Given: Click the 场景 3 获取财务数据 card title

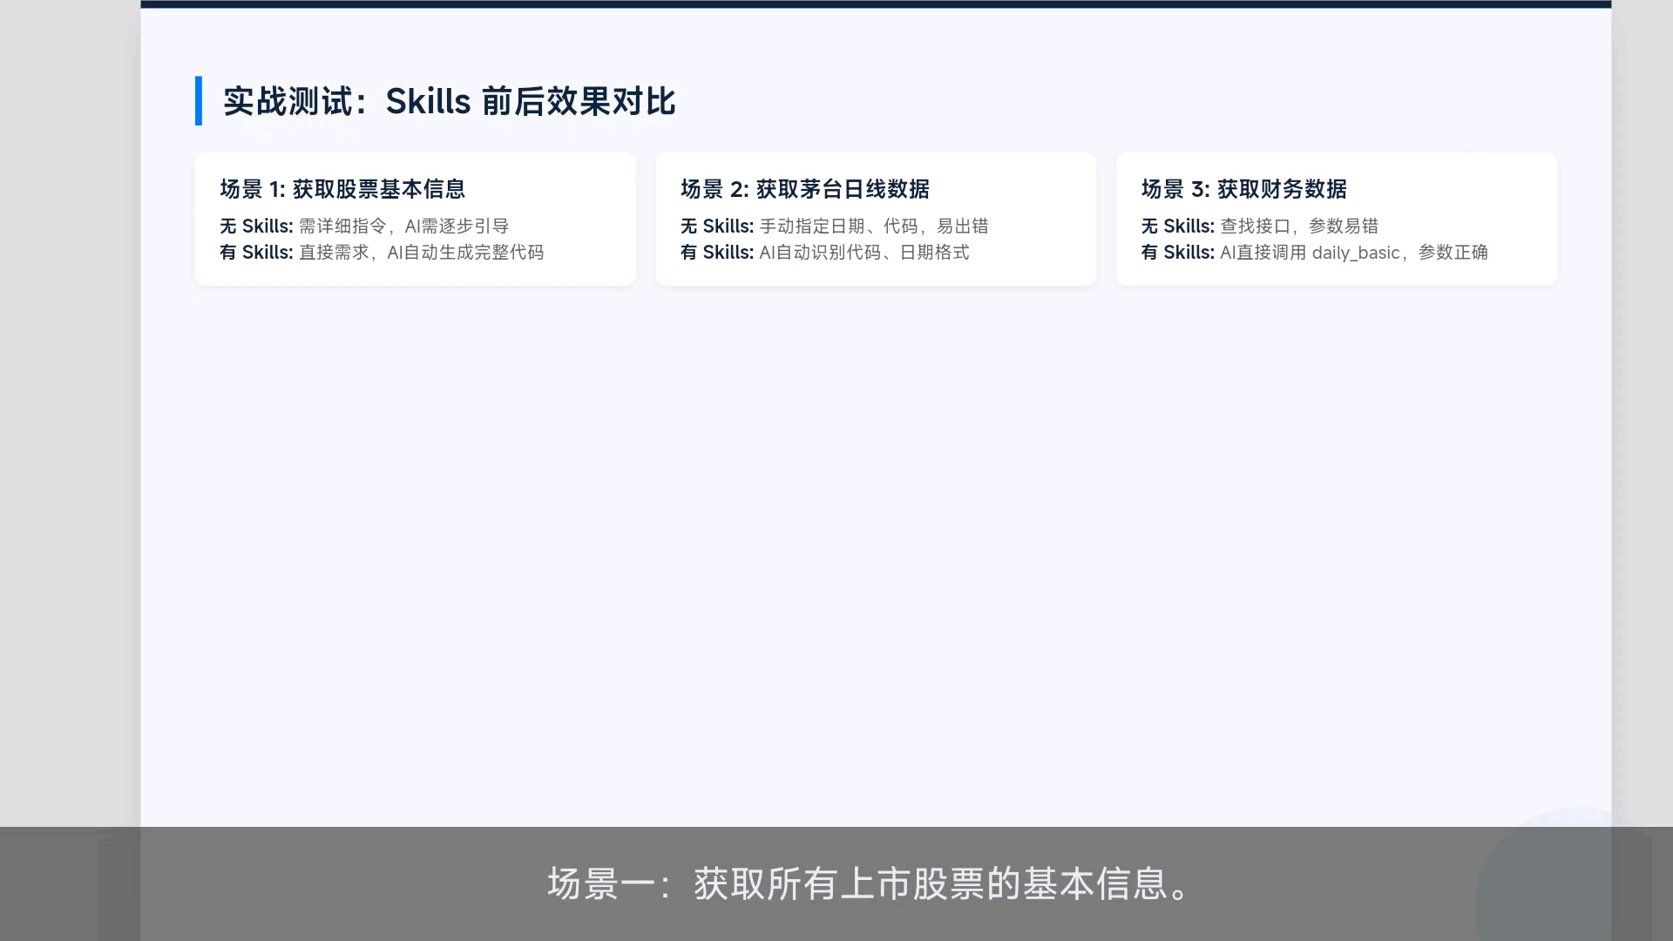Looking at the screenshot, I should point(1243,189).
